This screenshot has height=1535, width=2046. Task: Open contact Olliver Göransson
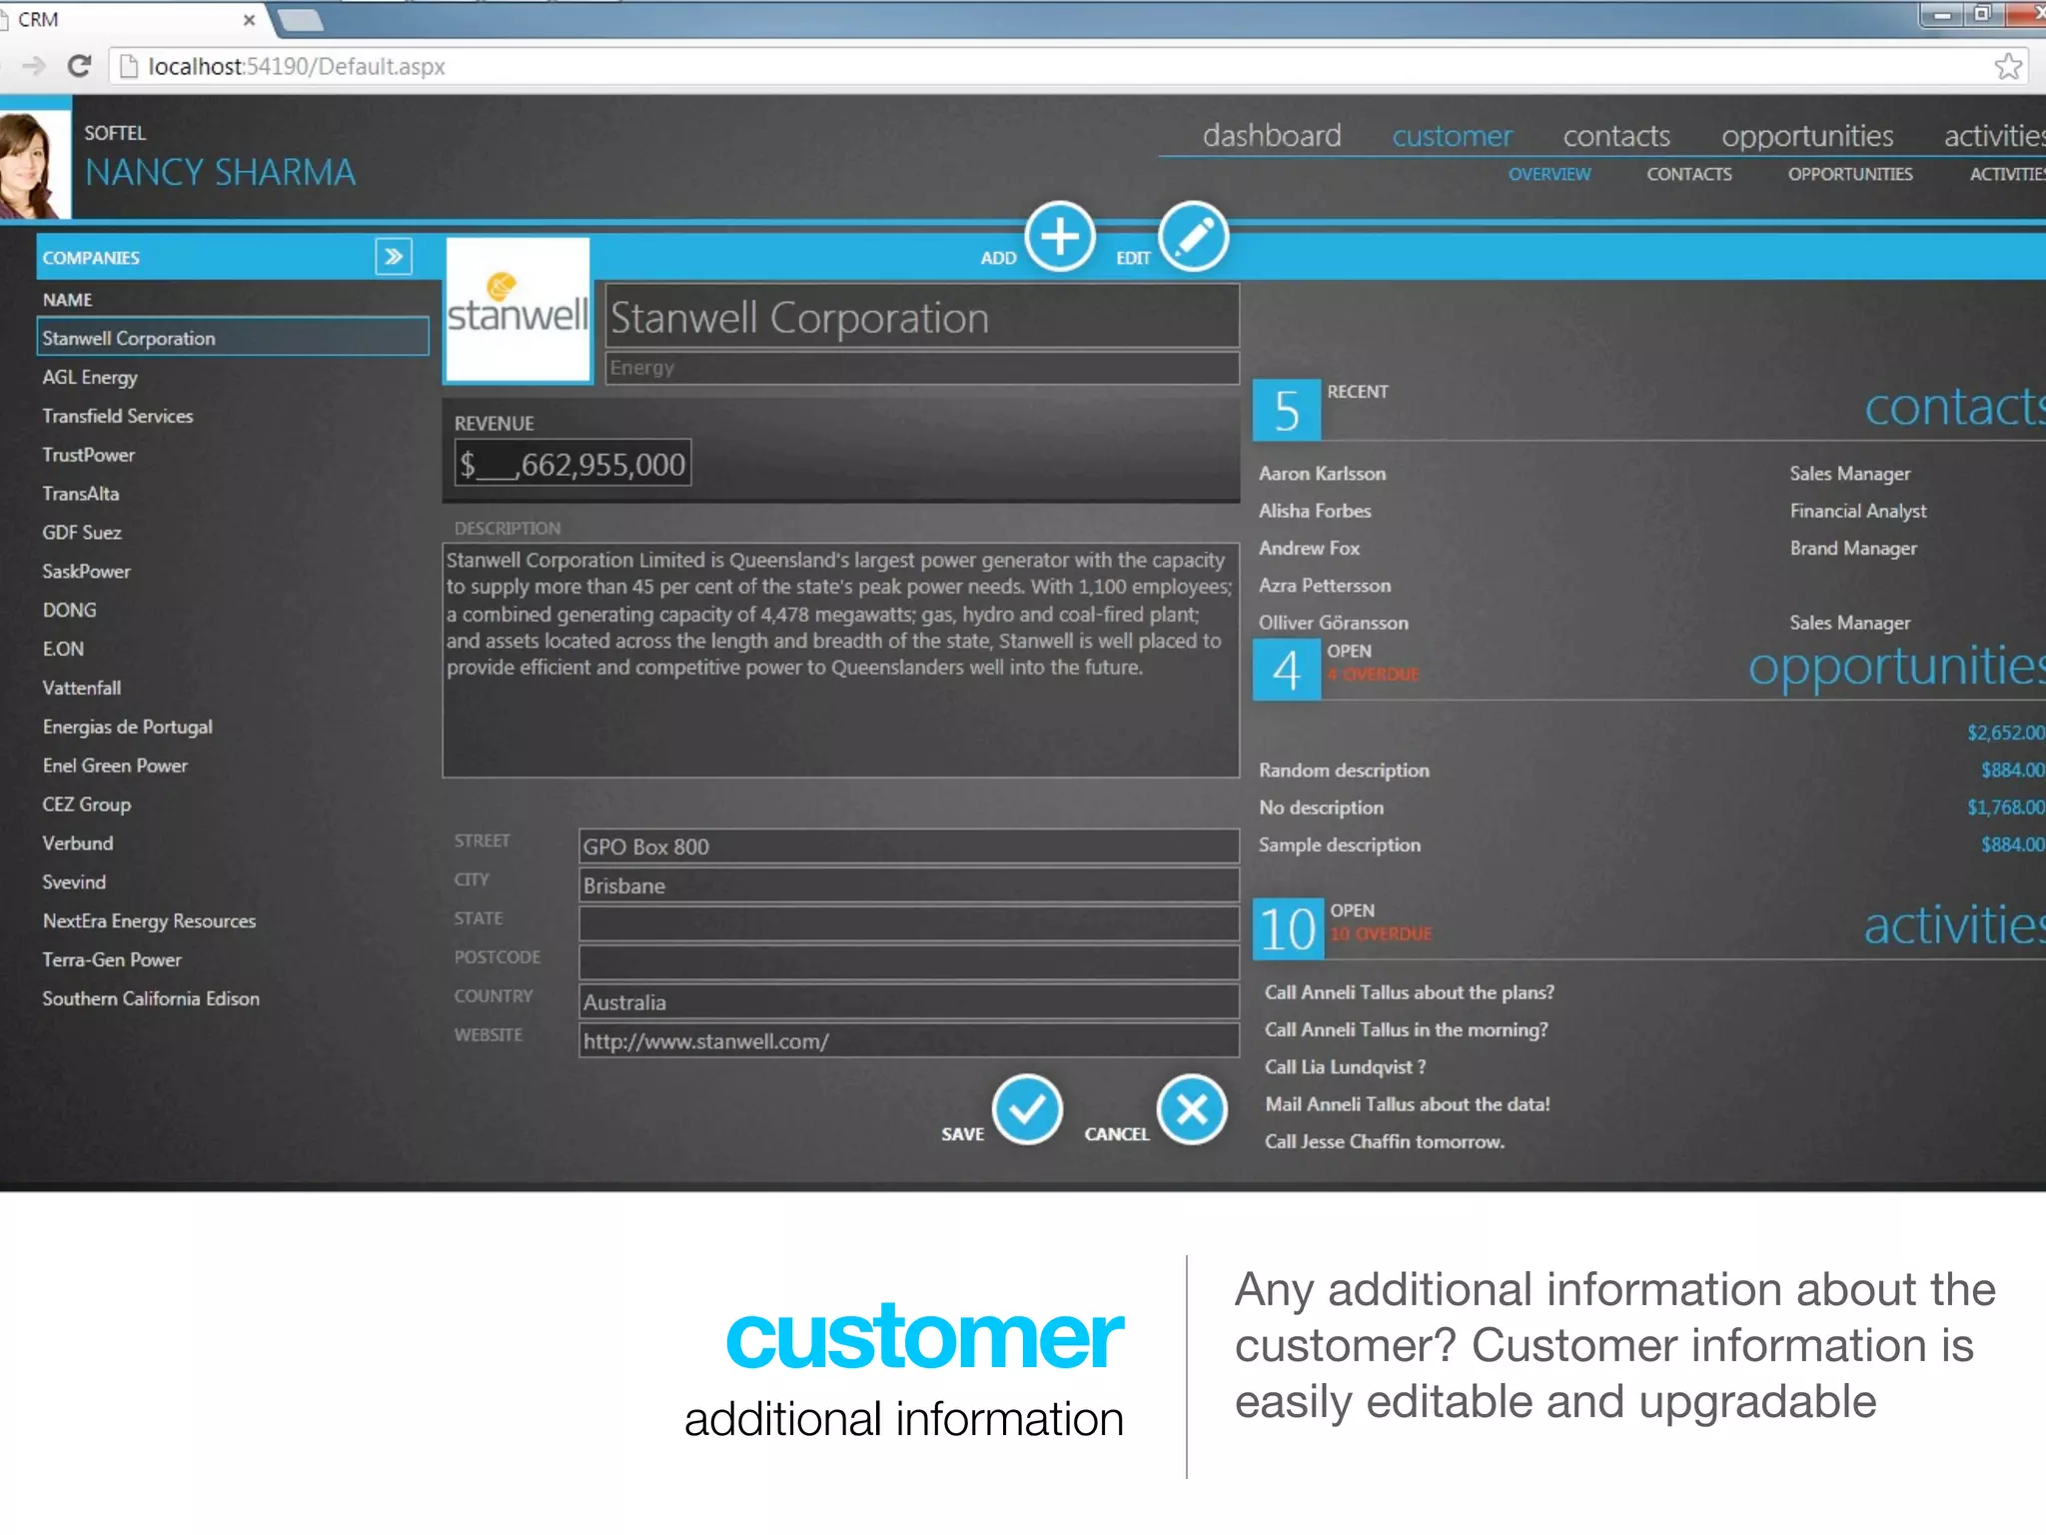1334,623
